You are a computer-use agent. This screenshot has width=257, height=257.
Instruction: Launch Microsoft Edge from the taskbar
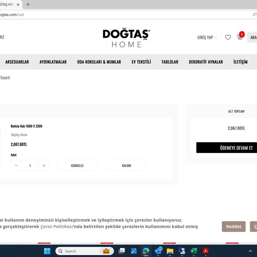pyautogui.click(x=146, y=251)
